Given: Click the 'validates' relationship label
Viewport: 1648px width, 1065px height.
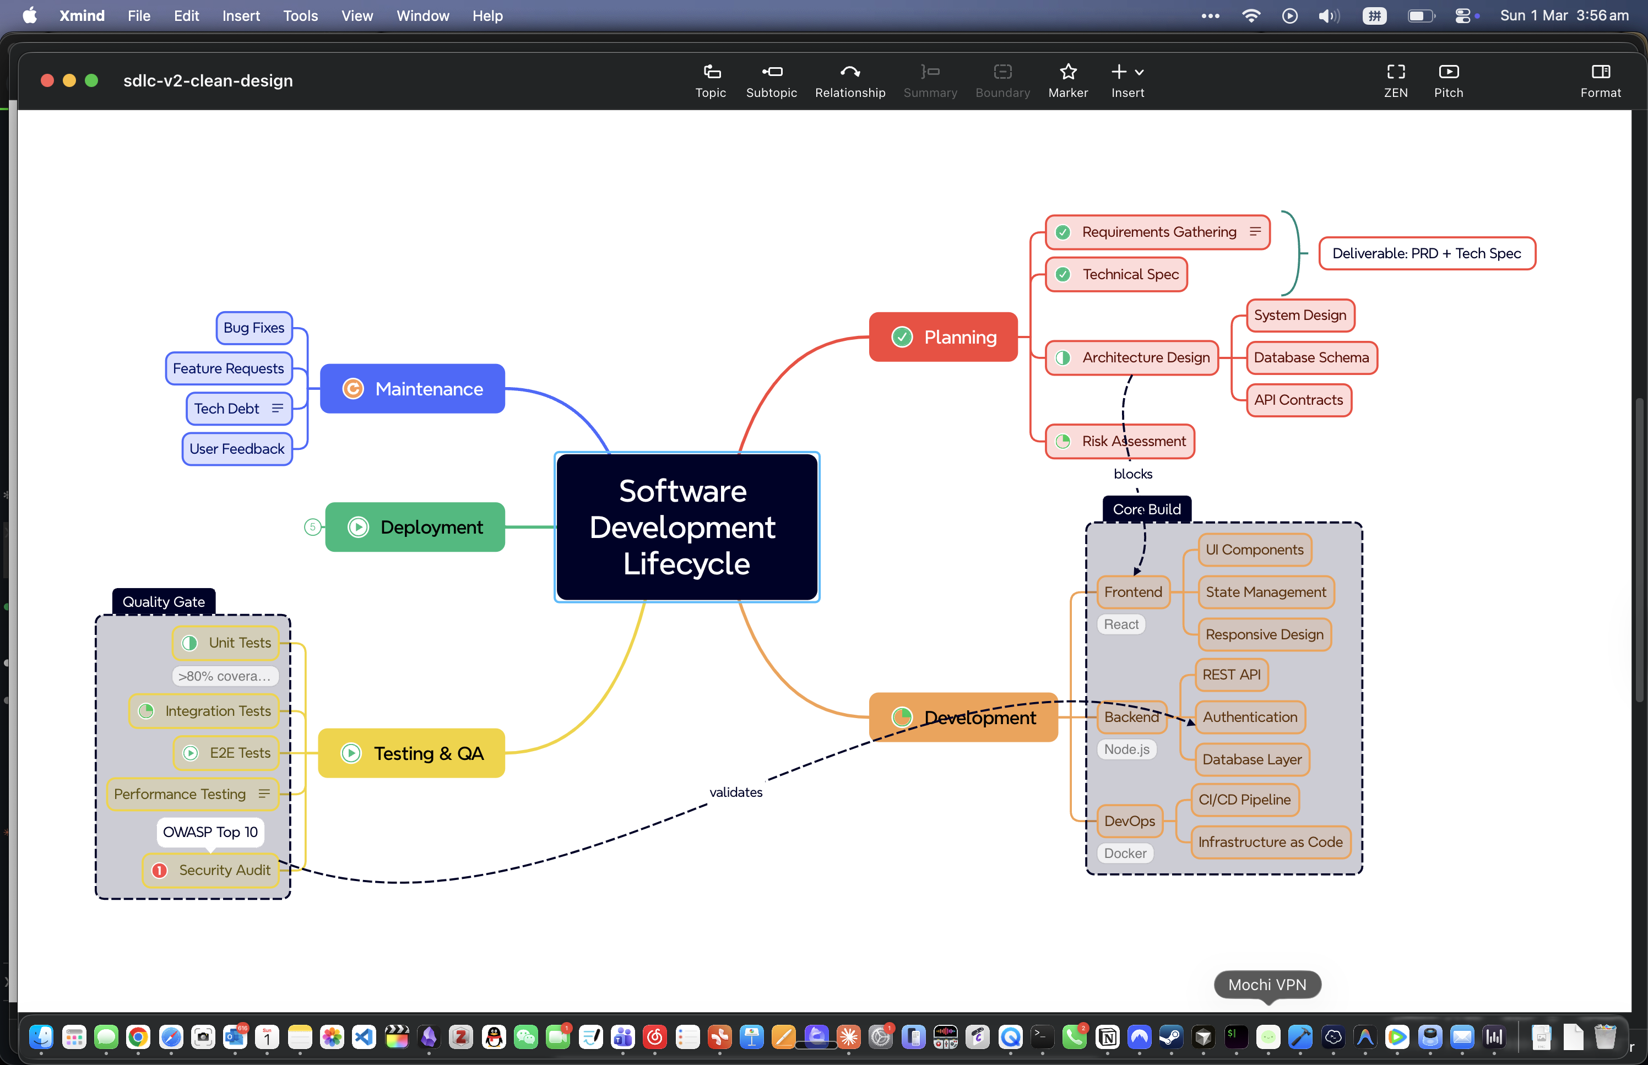Looking at the screenshot, I should click(735, 792).
